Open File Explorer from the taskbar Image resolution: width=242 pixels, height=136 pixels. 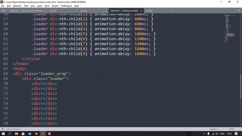(x=17, y=134)
